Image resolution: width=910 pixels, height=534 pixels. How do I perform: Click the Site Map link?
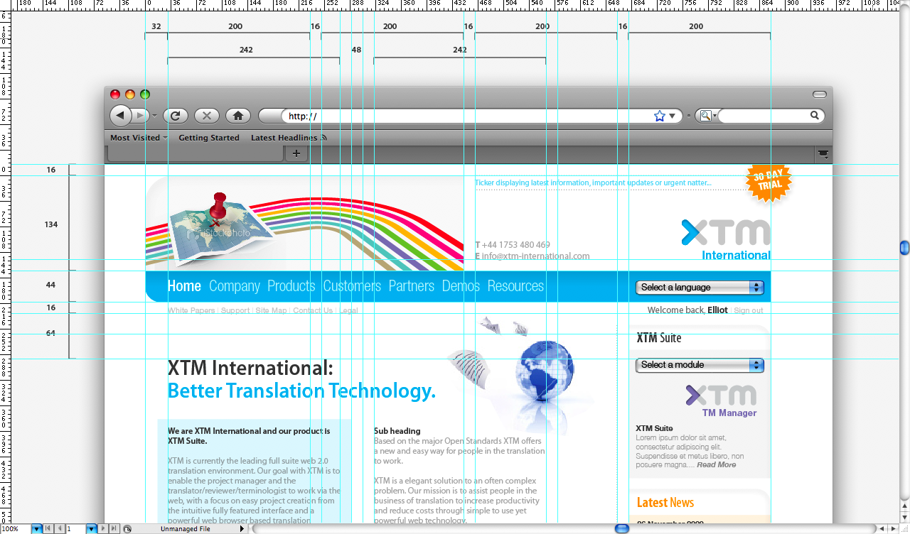pos(271,310)
